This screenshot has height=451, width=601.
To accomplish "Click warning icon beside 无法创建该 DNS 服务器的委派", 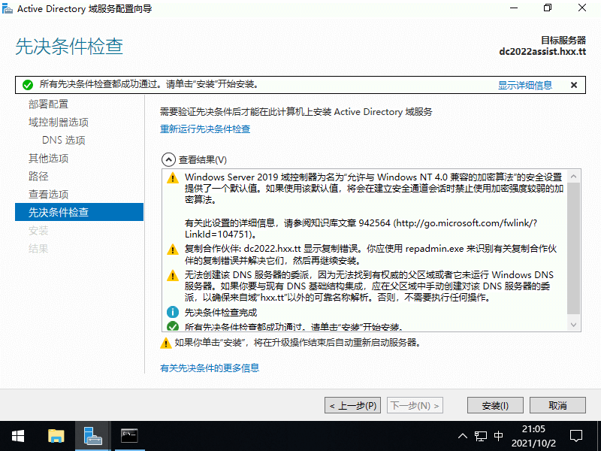I will coord(173,275).
